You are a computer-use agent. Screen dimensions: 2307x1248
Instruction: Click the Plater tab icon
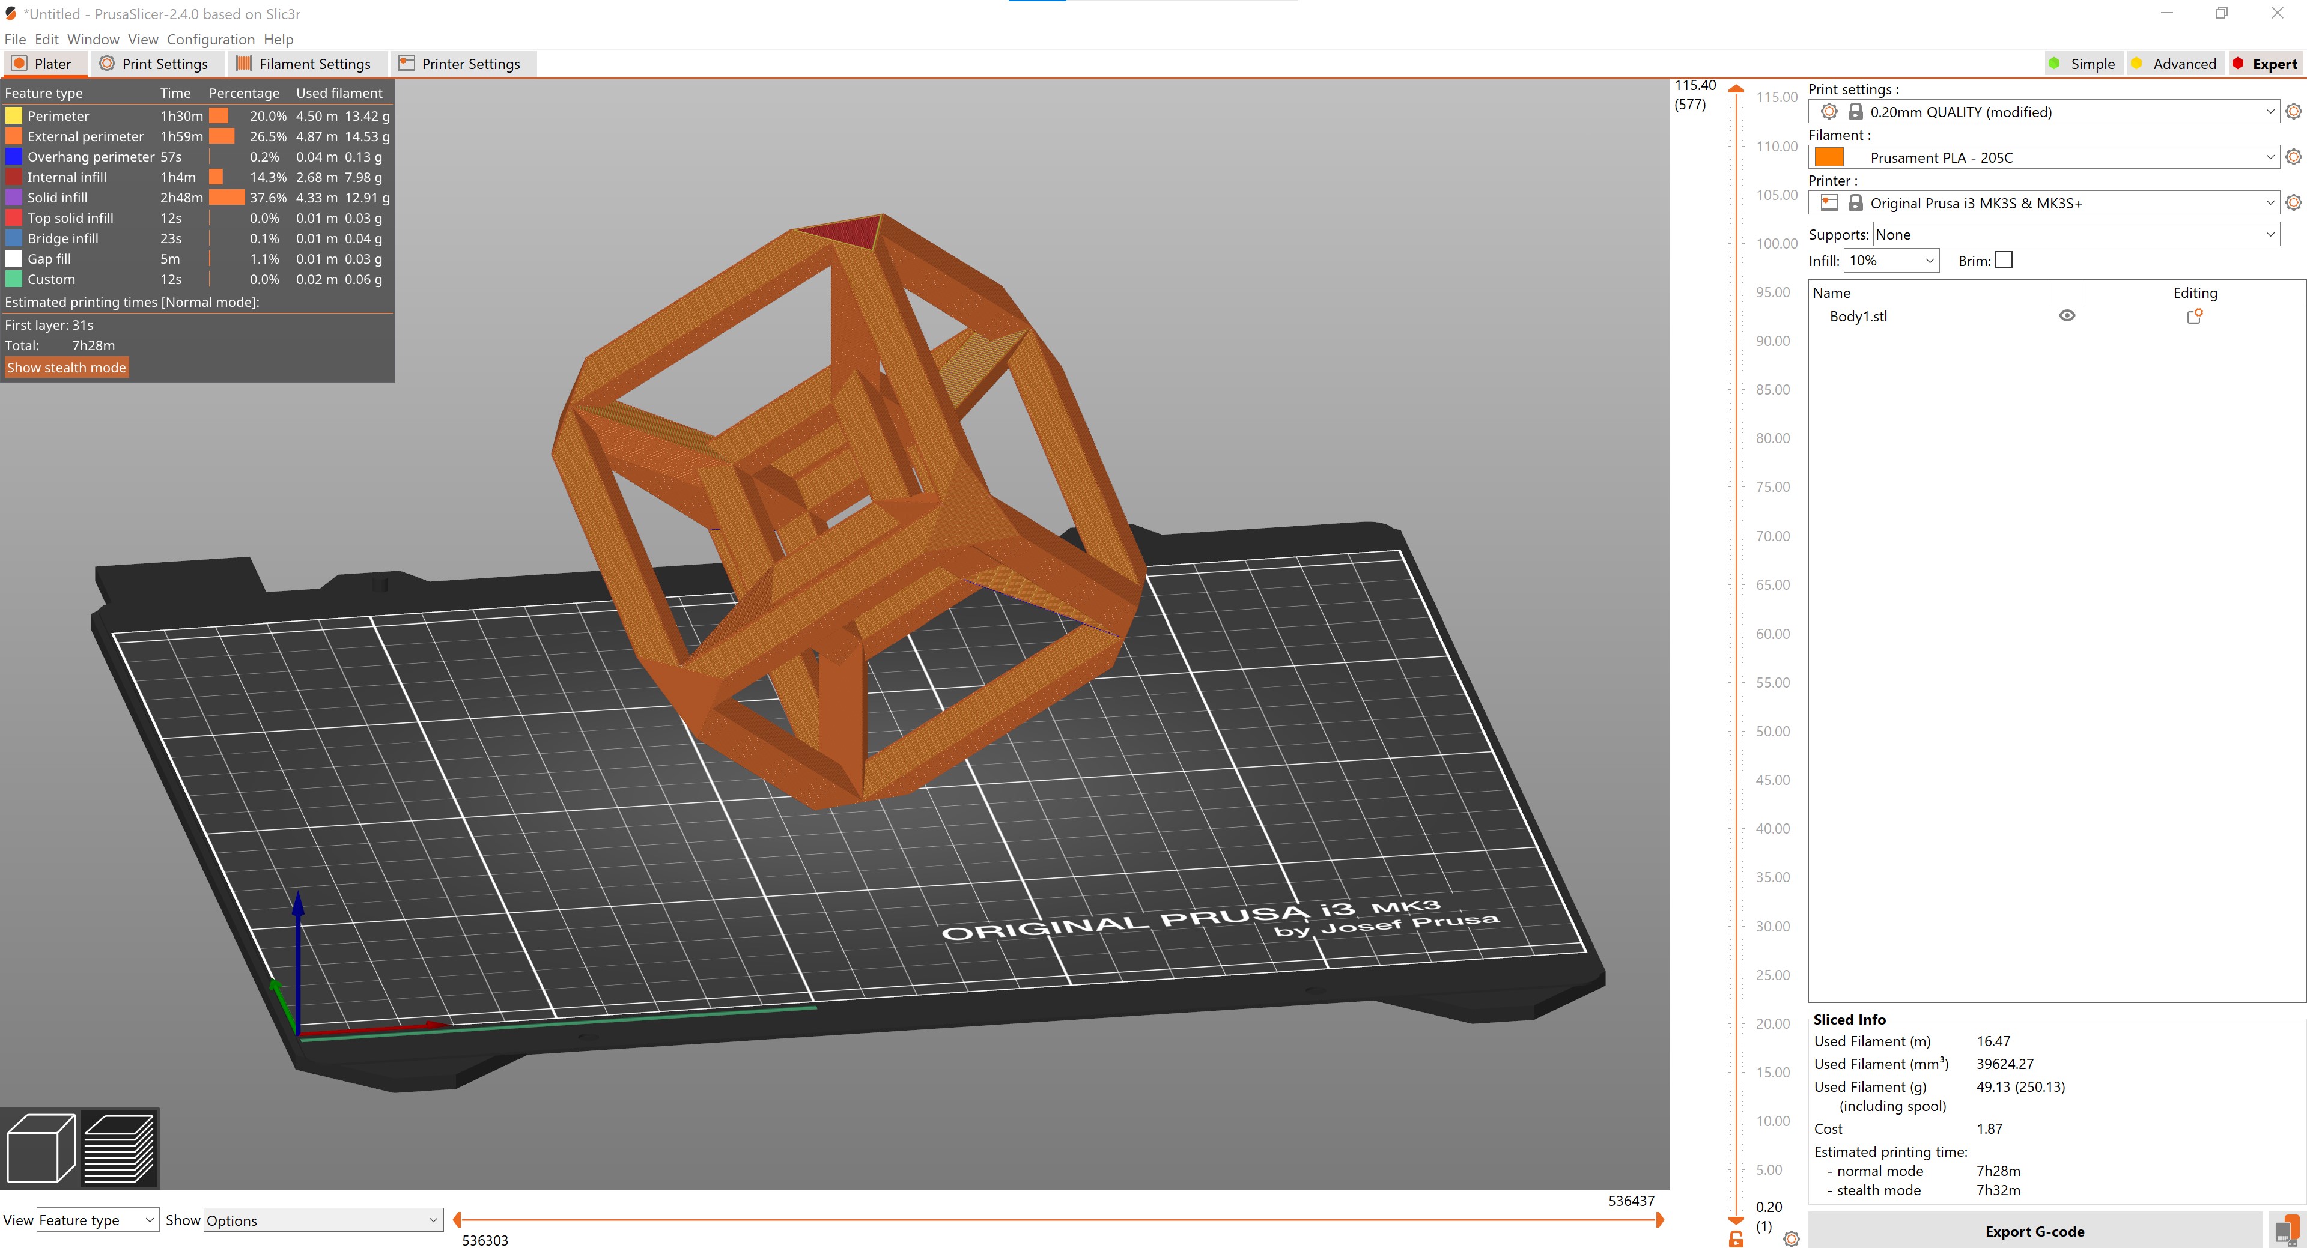pyautogui.click(x=19, y=64)
